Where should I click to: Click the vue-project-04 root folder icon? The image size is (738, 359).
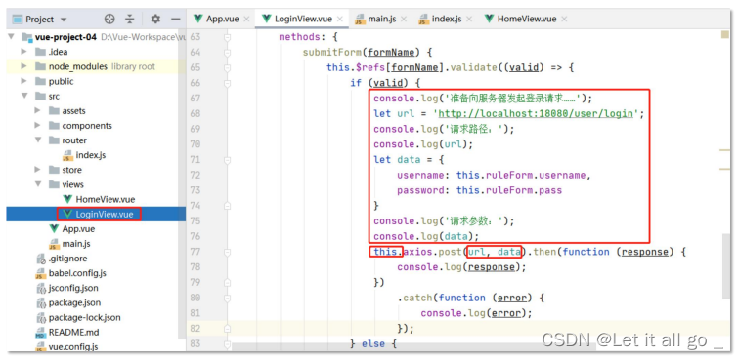[26, 37]
